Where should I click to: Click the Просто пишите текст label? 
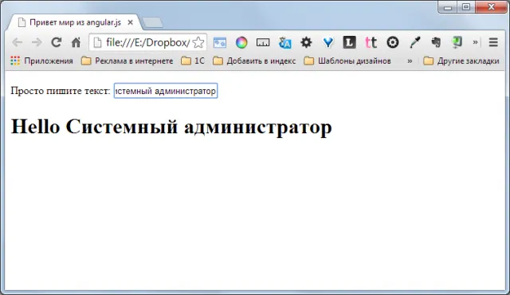click(x=61, y=91)
